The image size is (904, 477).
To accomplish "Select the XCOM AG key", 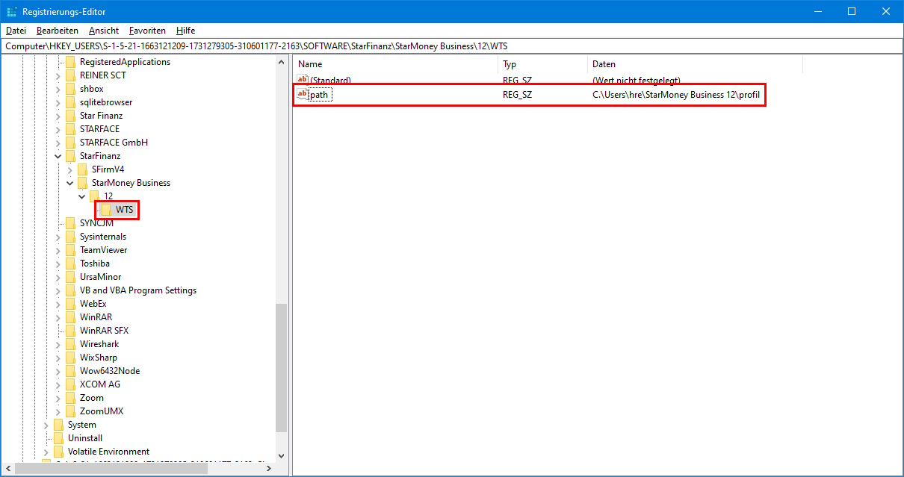I will (x=100, y=384).
